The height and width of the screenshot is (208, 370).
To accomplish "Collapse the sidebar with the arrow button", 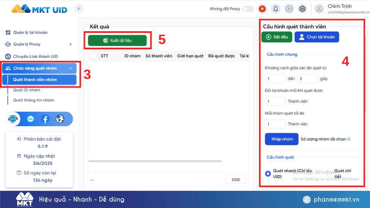I will tap(79, 9).
